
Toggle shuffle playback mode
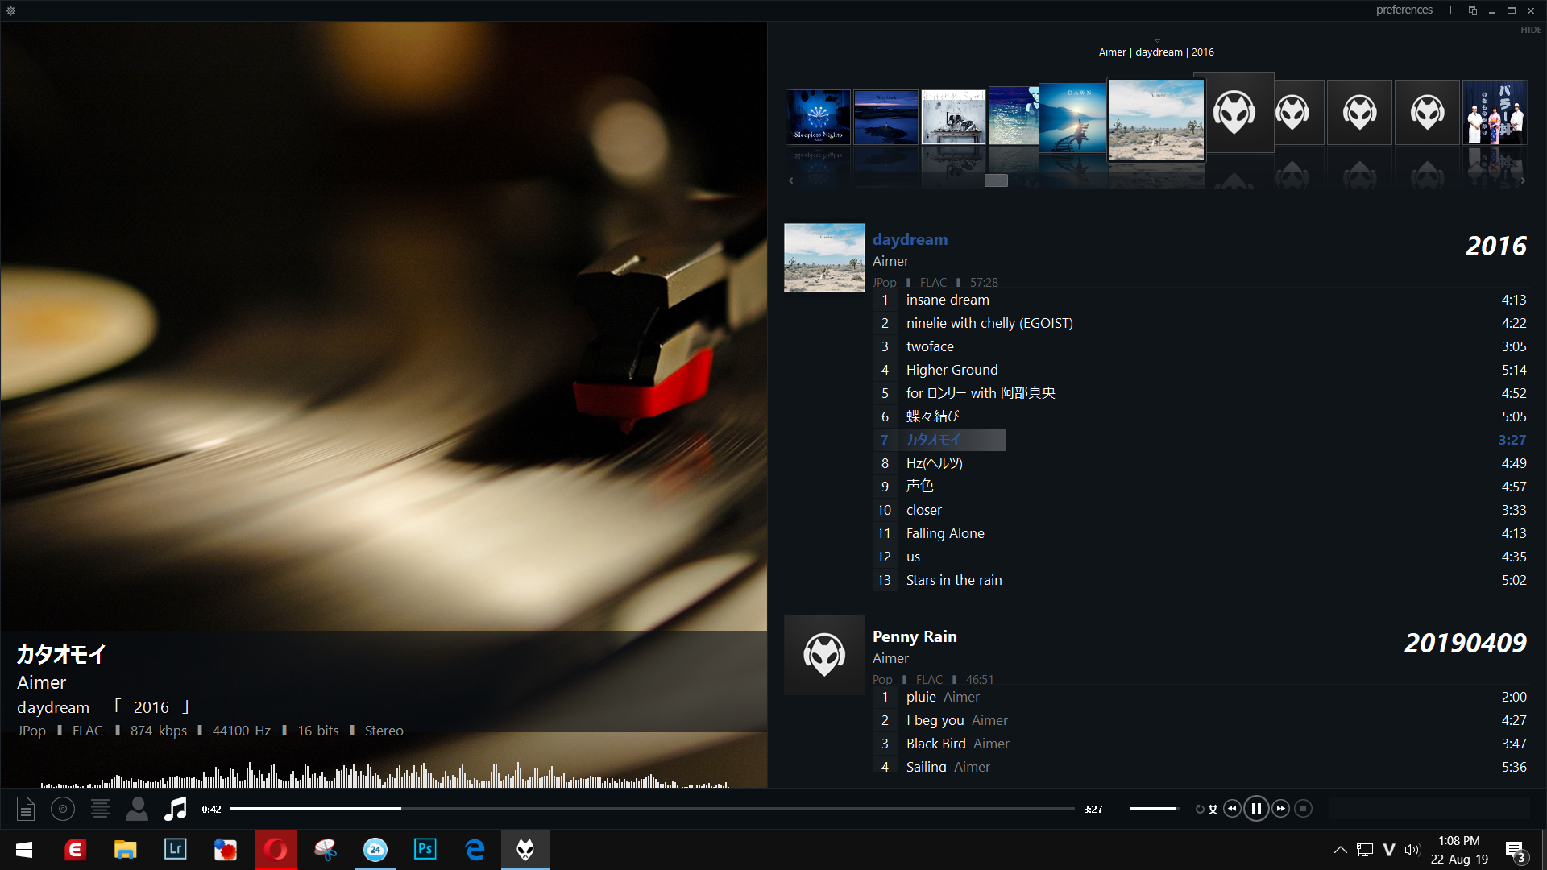[1213, 810]
